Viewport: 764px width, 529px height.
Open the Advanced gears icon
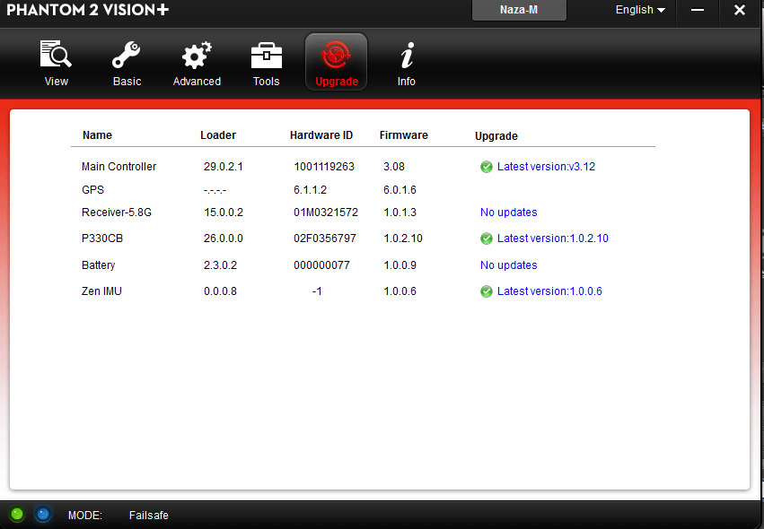click(x=197, y=55)
